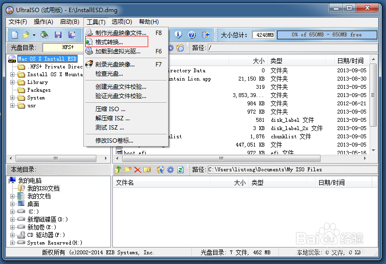Click the Save As toolbar icon
This screenshot has width=386, height=264.
click(72, 35)
